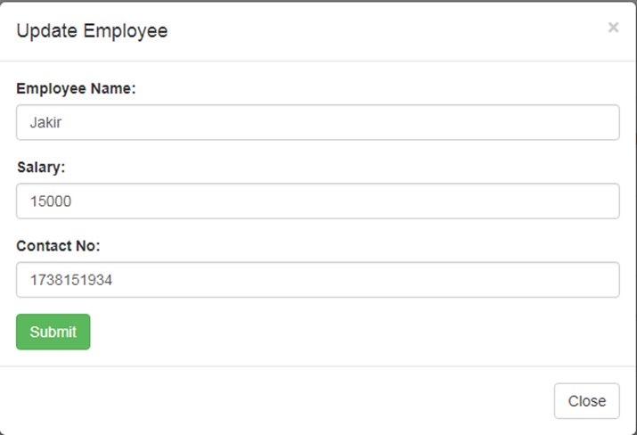Focus the Salary input field
This screenshot has width=637, height=435.
pyautogui.click(x=317, y=201)
